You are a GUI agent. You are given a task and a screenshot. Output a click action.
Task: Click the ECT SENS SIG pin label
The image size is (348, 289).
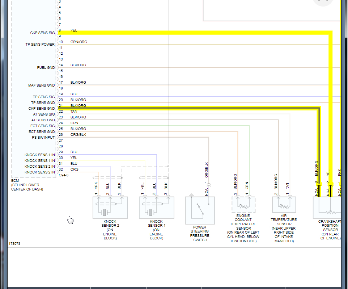pos(43,126)
